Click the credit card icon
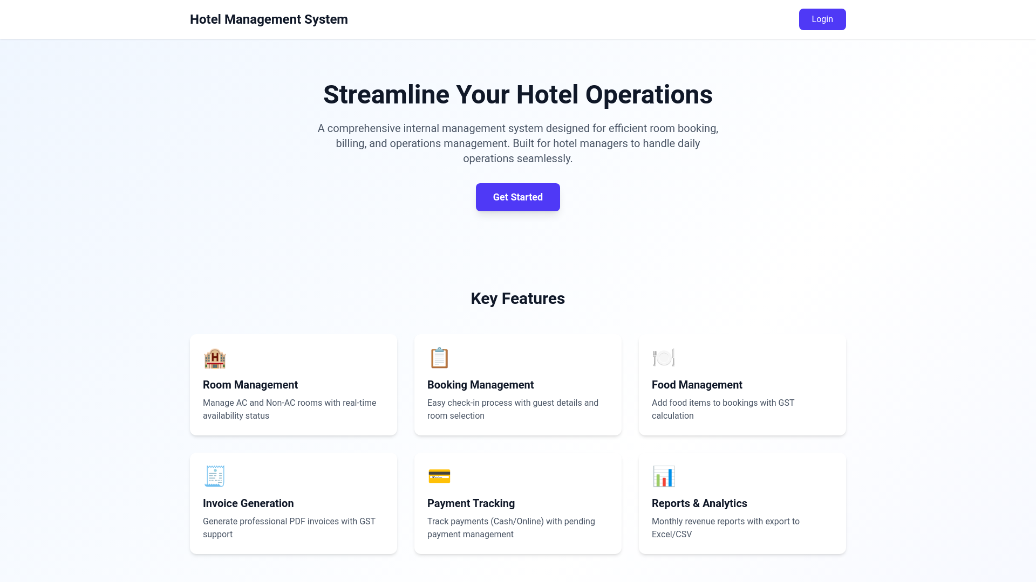The image size is (1036, 582). (439, 476)
